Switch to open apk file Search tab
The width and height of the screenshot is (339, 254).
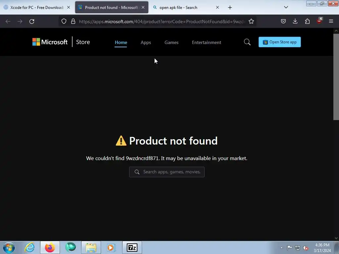[186, 7]
